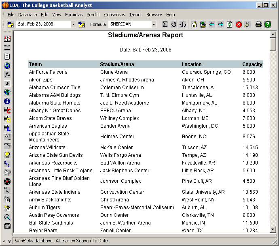Click the minus list sidebar icon
The image size is (279, 246).
(7, 146)
